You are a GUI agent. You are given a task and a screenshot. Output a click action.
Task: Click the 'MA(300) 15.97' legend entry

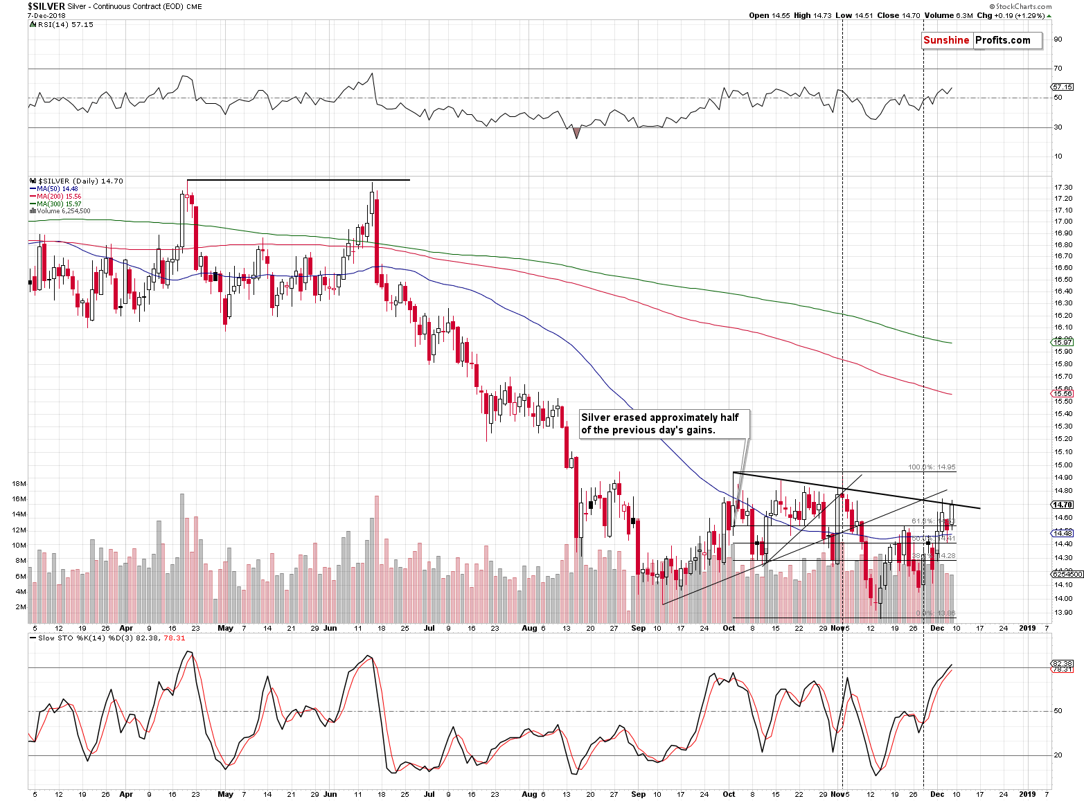(60, 204)
